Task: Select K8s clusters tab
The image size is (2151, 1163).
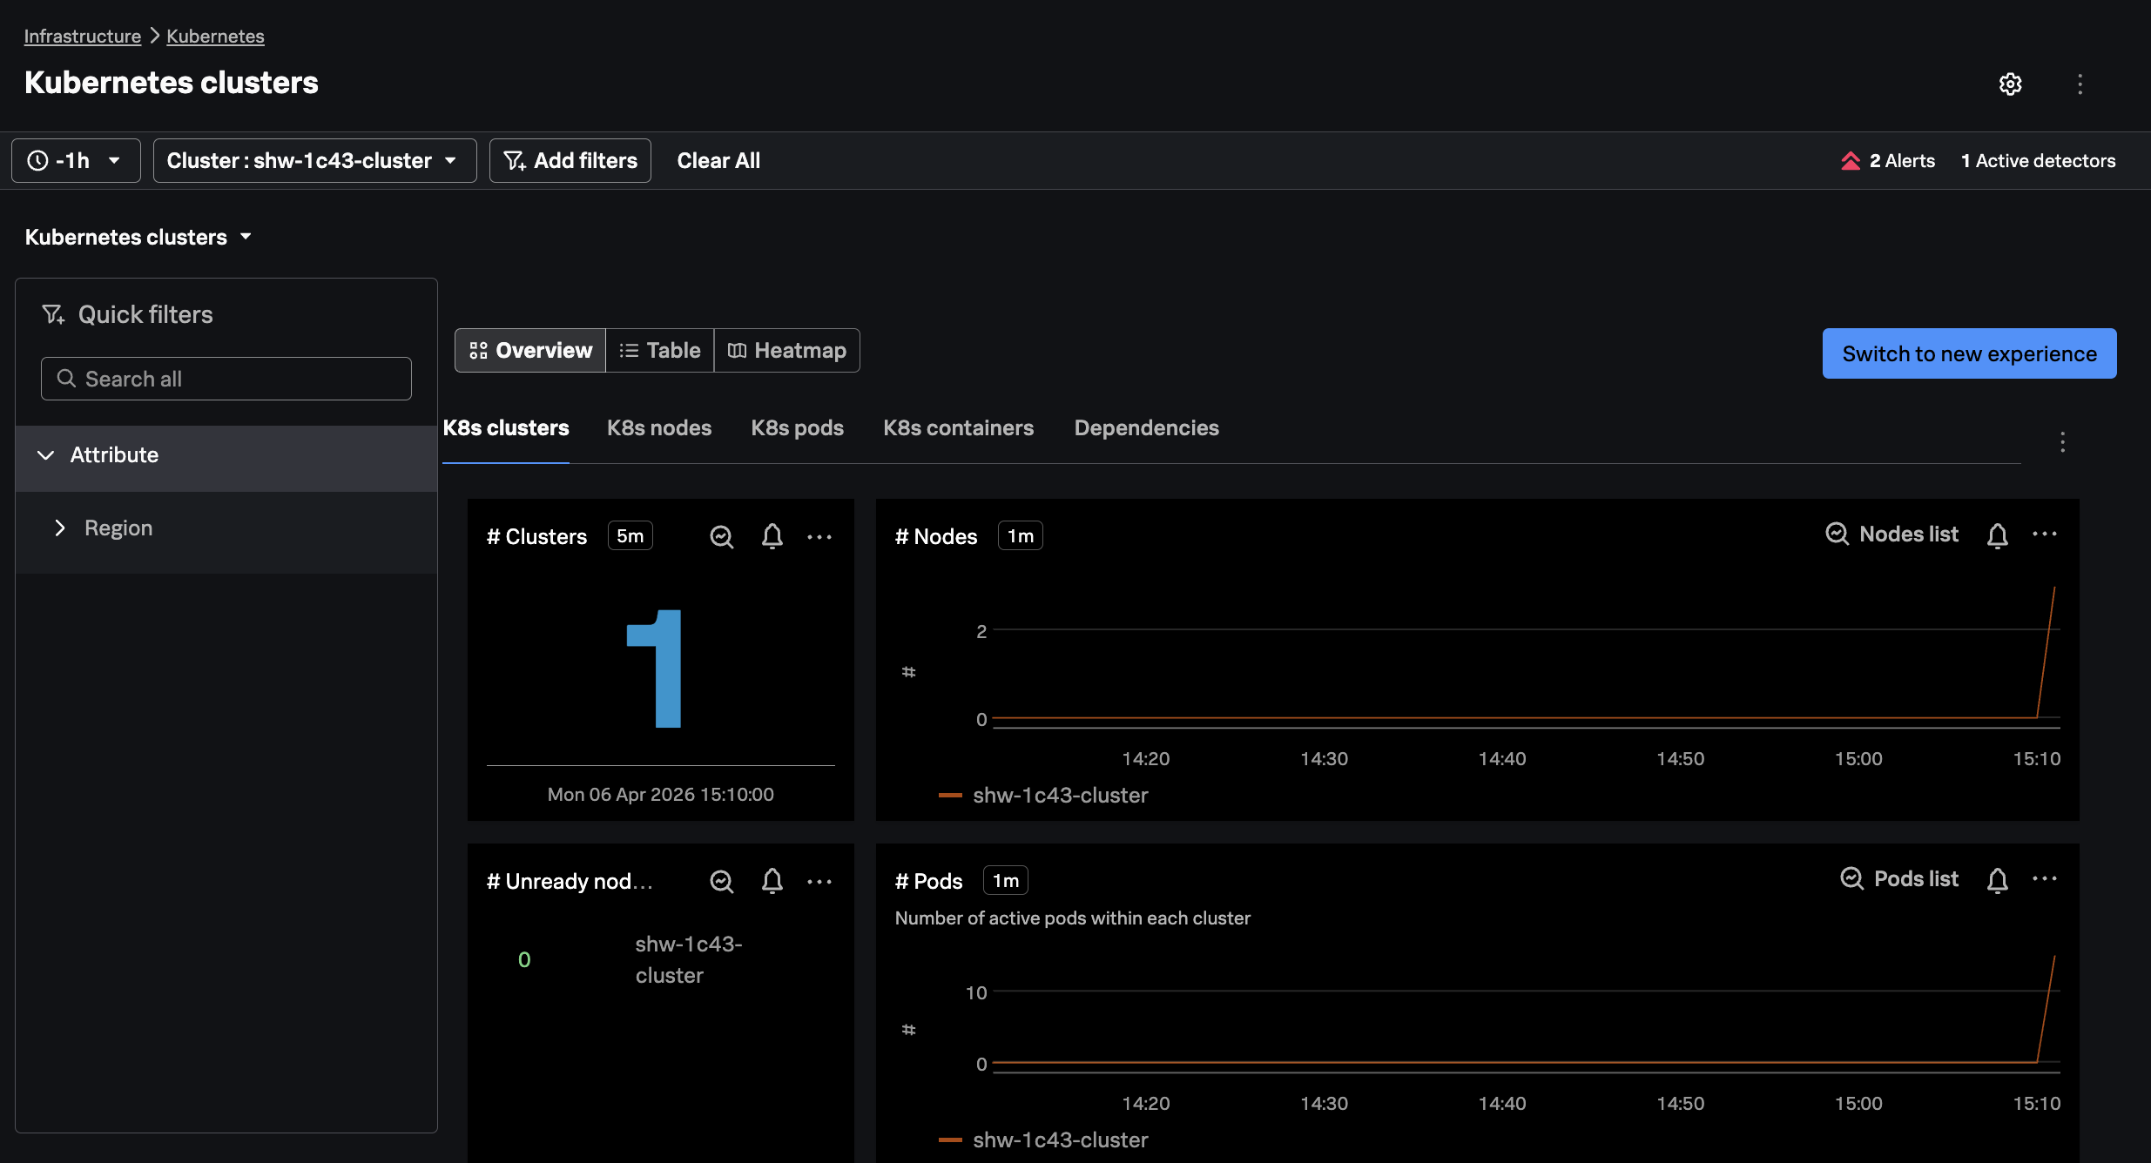Action: pyautogui.click(x=506, y=427)
